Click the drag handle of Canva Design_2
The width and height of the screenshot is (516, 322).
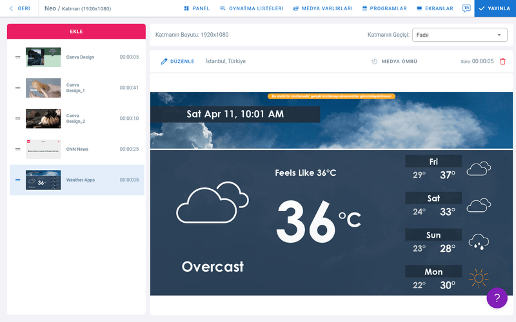(18, 118)
